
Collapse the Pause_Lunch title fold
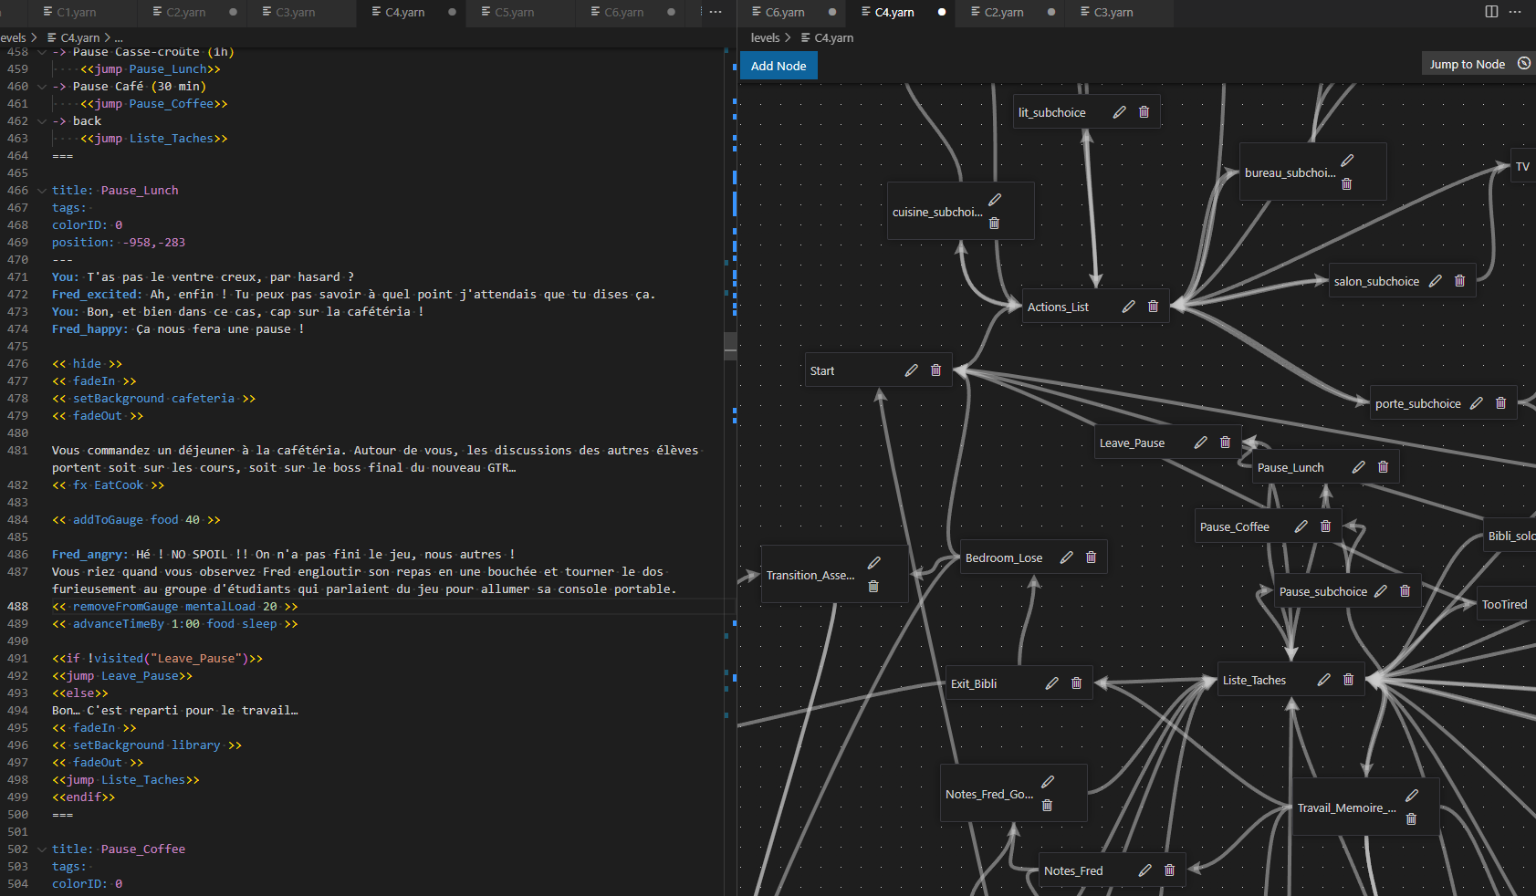(41, 191)
